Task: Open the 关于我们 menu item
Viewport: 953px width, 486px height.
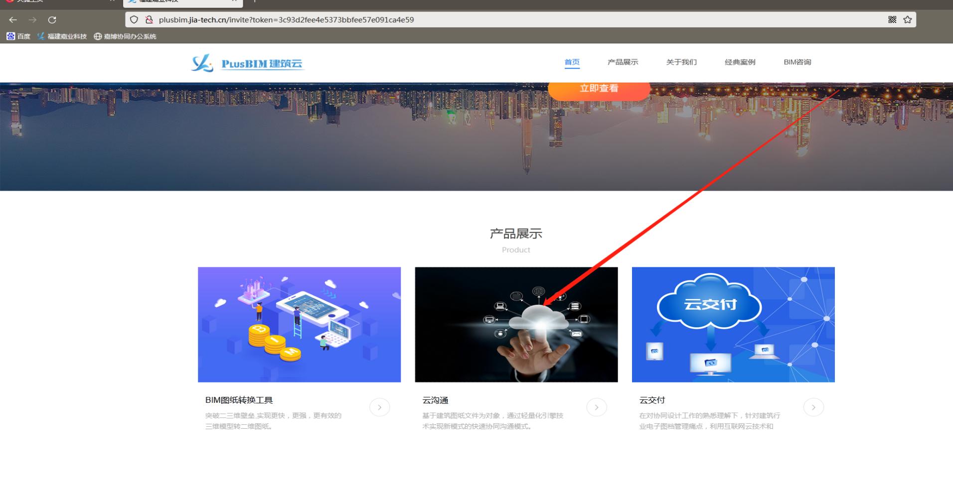Action: 681,62
